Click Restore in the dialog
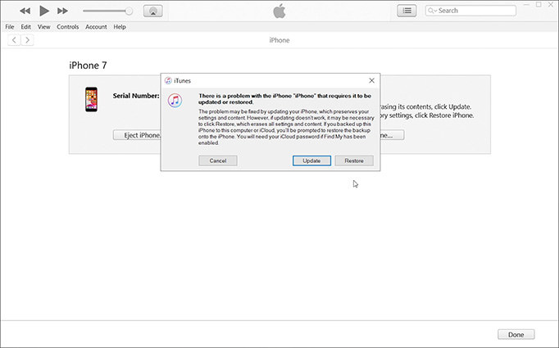The height and width of the screenshot is (348, 559). coord(354,160)
